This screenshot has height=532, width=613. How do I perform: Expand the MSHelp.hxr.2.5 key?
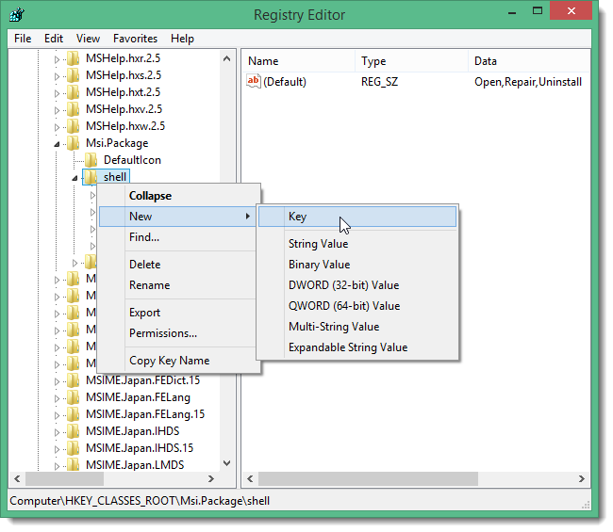pyautogui.click(x=57, y=59)
